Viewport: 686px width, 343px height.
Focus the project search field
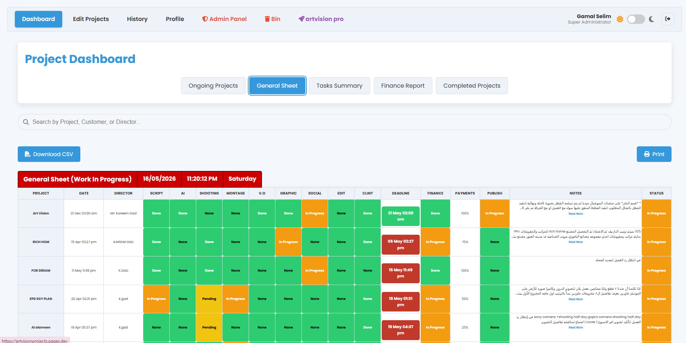pyautogui.click(x=344, y=122)
